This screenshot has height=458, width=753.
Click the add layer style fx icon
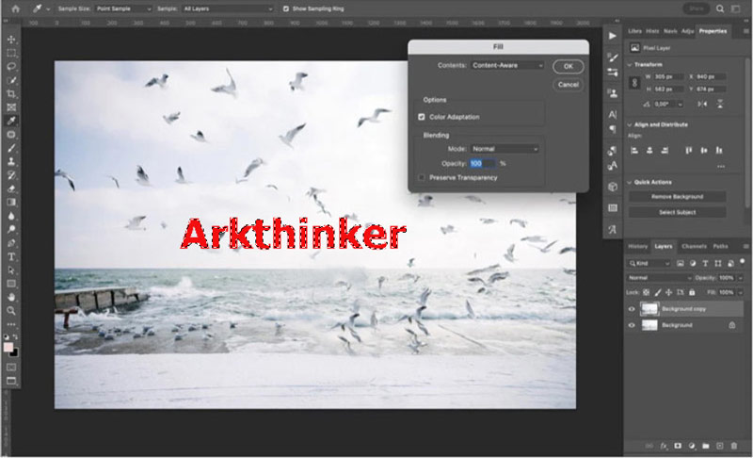664,446
